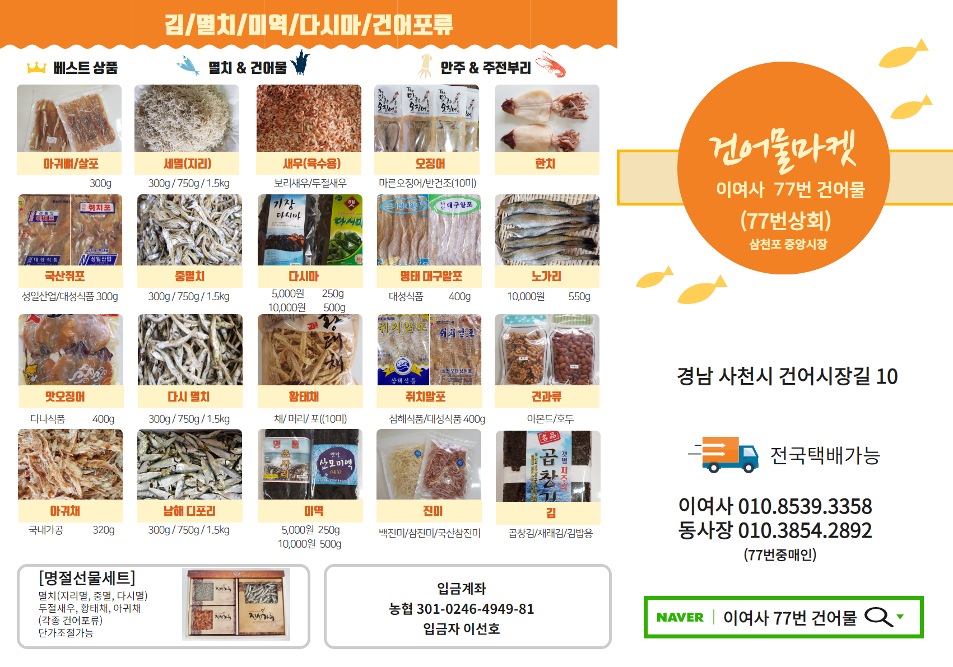
Task: Click the seaweed icon after 멸치 & 건어물
Action: point(300,62)
